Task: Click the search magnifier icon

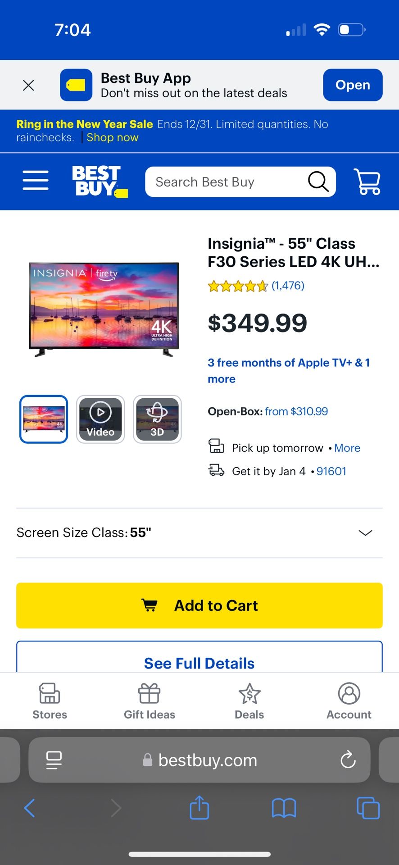Action: point(318,182)
